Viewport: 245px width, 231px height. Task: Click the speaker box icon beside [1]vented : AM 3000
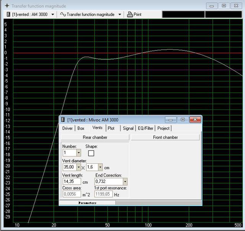[x=8, y=14]
